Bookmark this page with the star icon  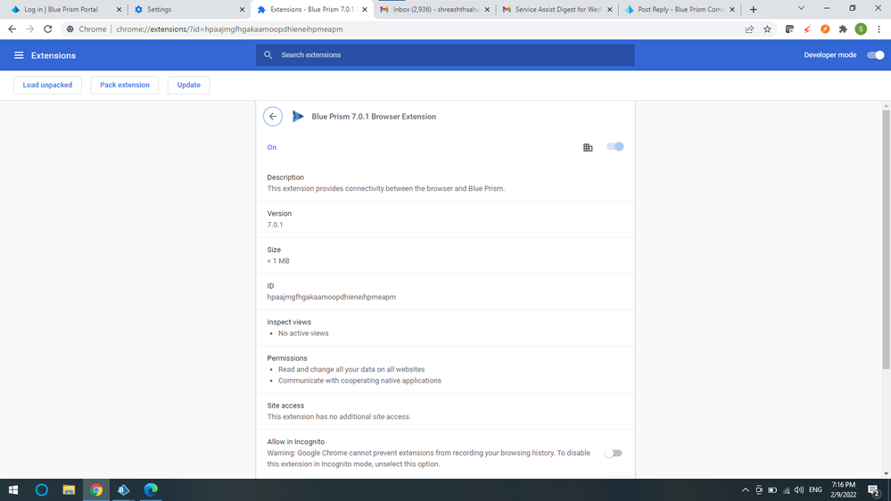[767, 29]
